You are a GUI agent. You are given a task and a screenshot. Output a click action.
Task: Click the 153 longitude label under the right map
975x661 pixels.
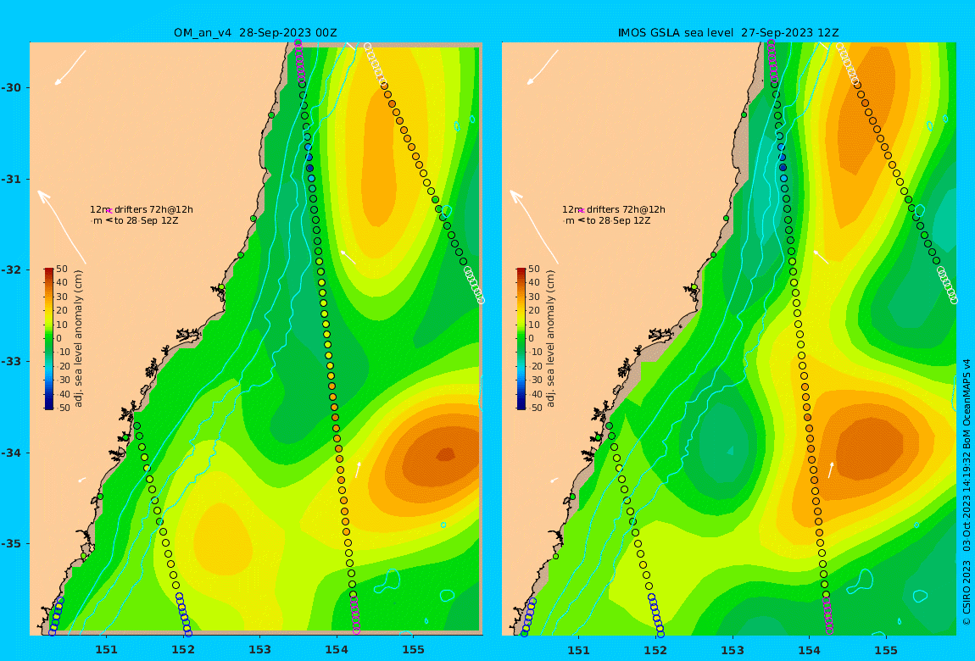click(x=733, y=650)
